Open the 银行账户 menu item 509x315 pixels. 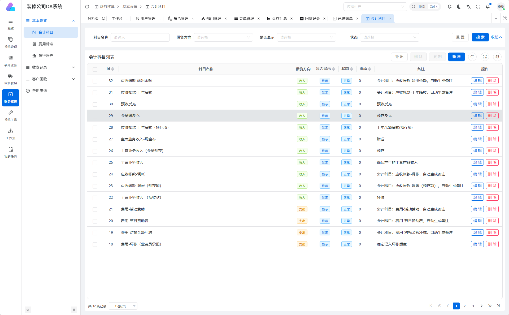click(51, 56)
